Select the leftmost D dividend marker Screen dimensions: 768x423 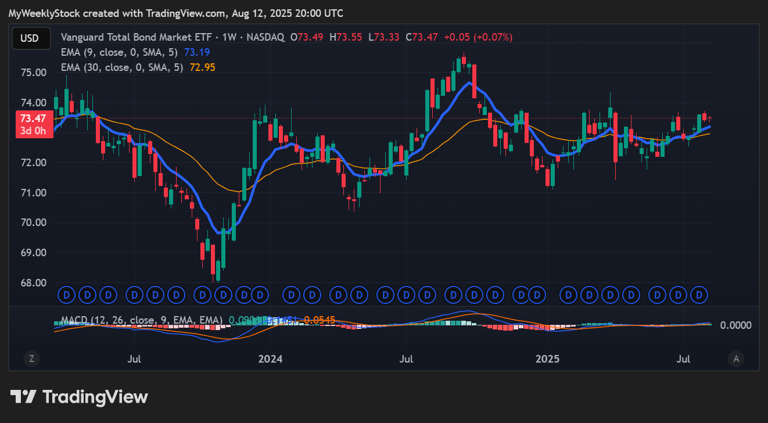[66, 295]
